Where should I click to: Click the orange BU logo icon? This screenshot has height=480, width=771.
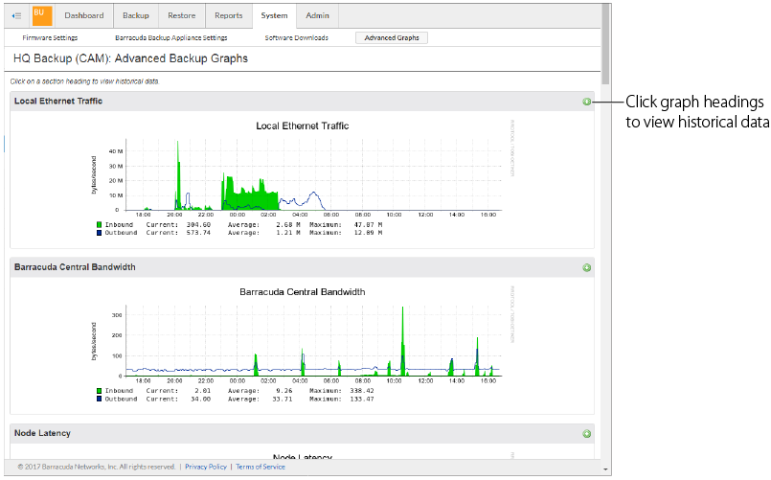pyautogui.click(x=42, y=15)
